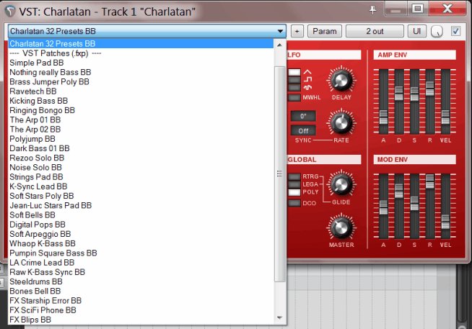
Task: Open the preset combo box arrow
Action: [280, 31]
